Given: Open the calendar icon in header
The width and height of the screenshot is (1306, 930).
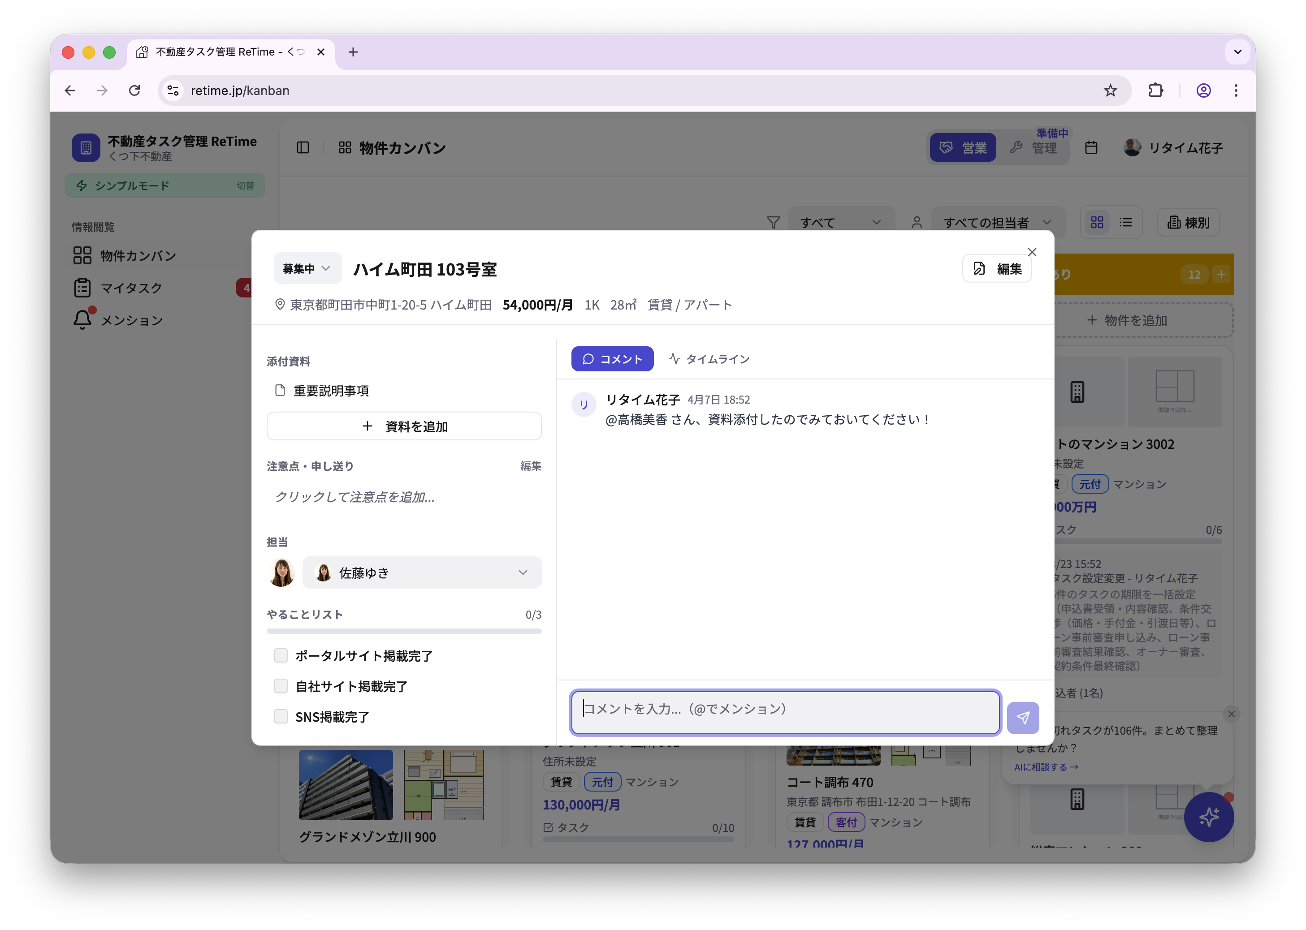Looking at the screenshot, I should pyautogui.click(x=1091, y=148).
